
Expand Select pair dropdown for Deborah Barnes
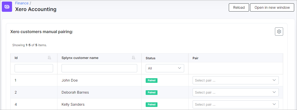pos(236,92)
